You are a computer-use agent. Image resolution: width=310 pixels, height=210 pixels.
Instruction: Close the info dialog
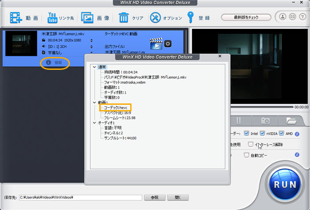pos(220,56)
